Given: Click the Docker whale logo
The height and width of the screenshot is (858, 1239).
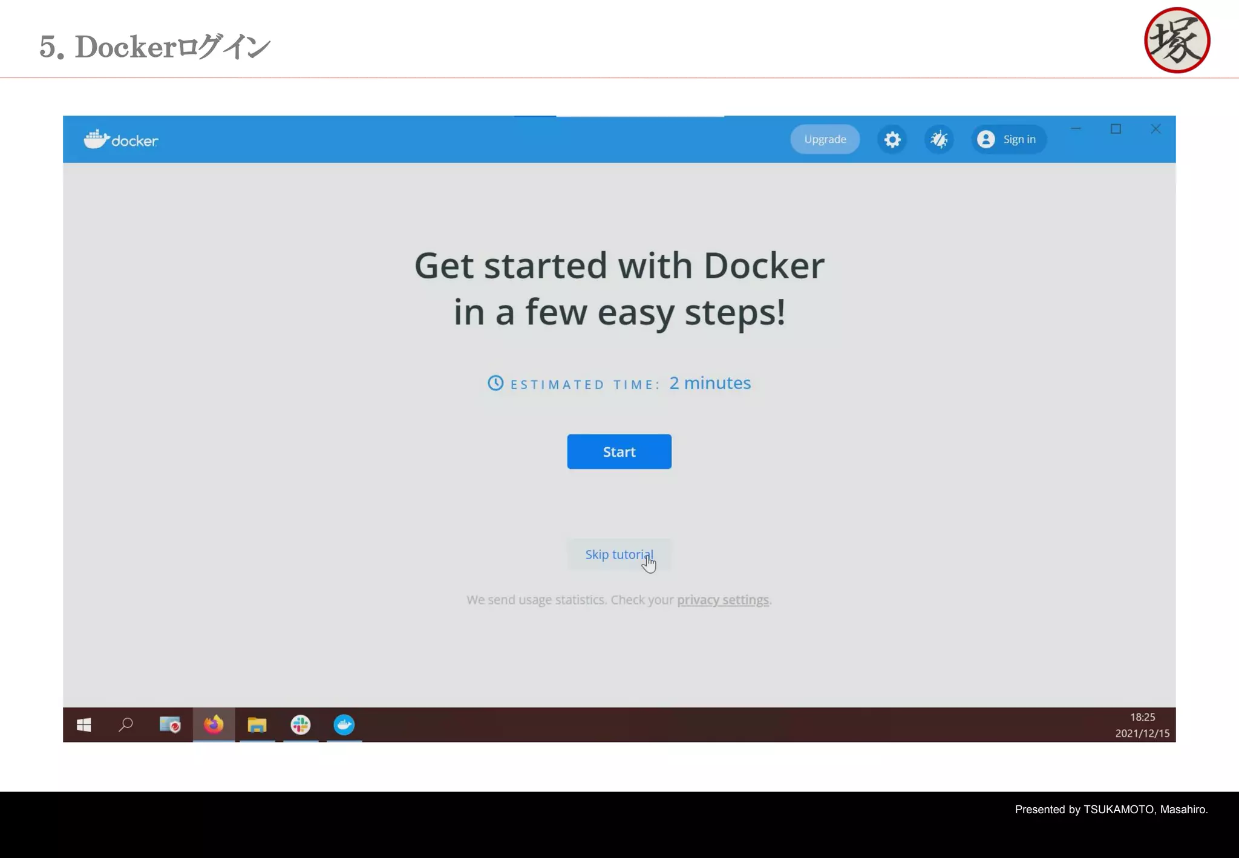Looking at the screenshot, I should tap(121, 140).
